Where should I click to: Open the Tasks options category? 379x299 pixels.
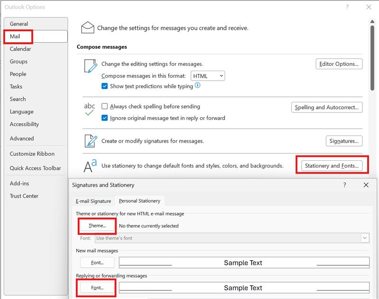coord(36,87)
